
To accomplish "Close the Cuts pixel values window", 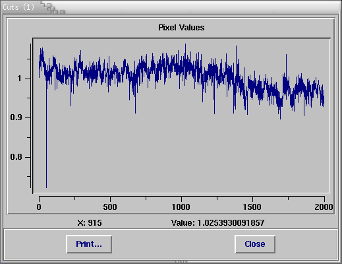I will coord(255,244).
